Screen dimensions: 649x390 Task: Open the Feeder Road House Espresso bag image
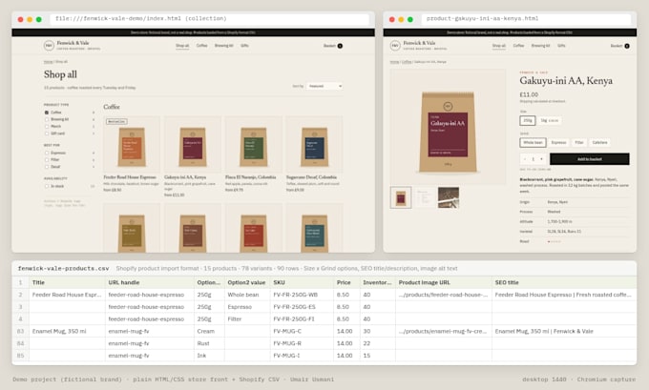click(132, 144)
